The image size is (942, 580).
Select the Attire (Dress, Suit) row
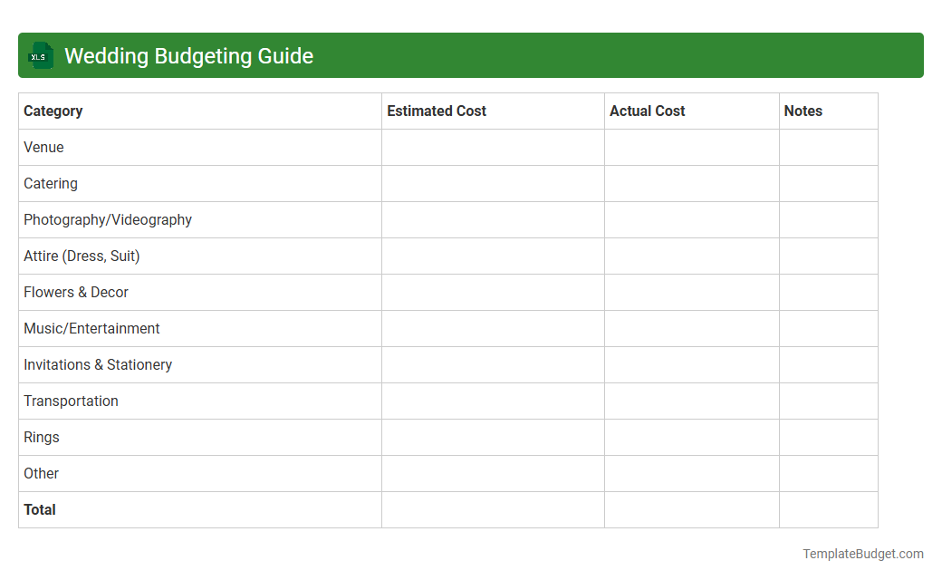coord(82,256)
